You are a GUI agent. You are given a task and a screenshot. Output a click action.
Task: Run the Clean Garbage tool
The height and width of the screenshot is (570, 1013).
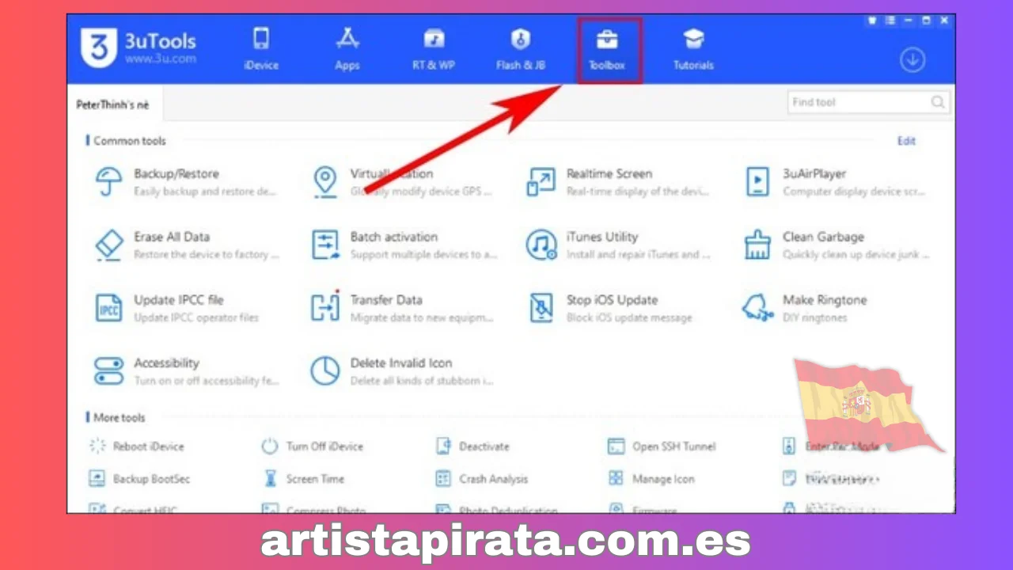click(x=837, y=245)
